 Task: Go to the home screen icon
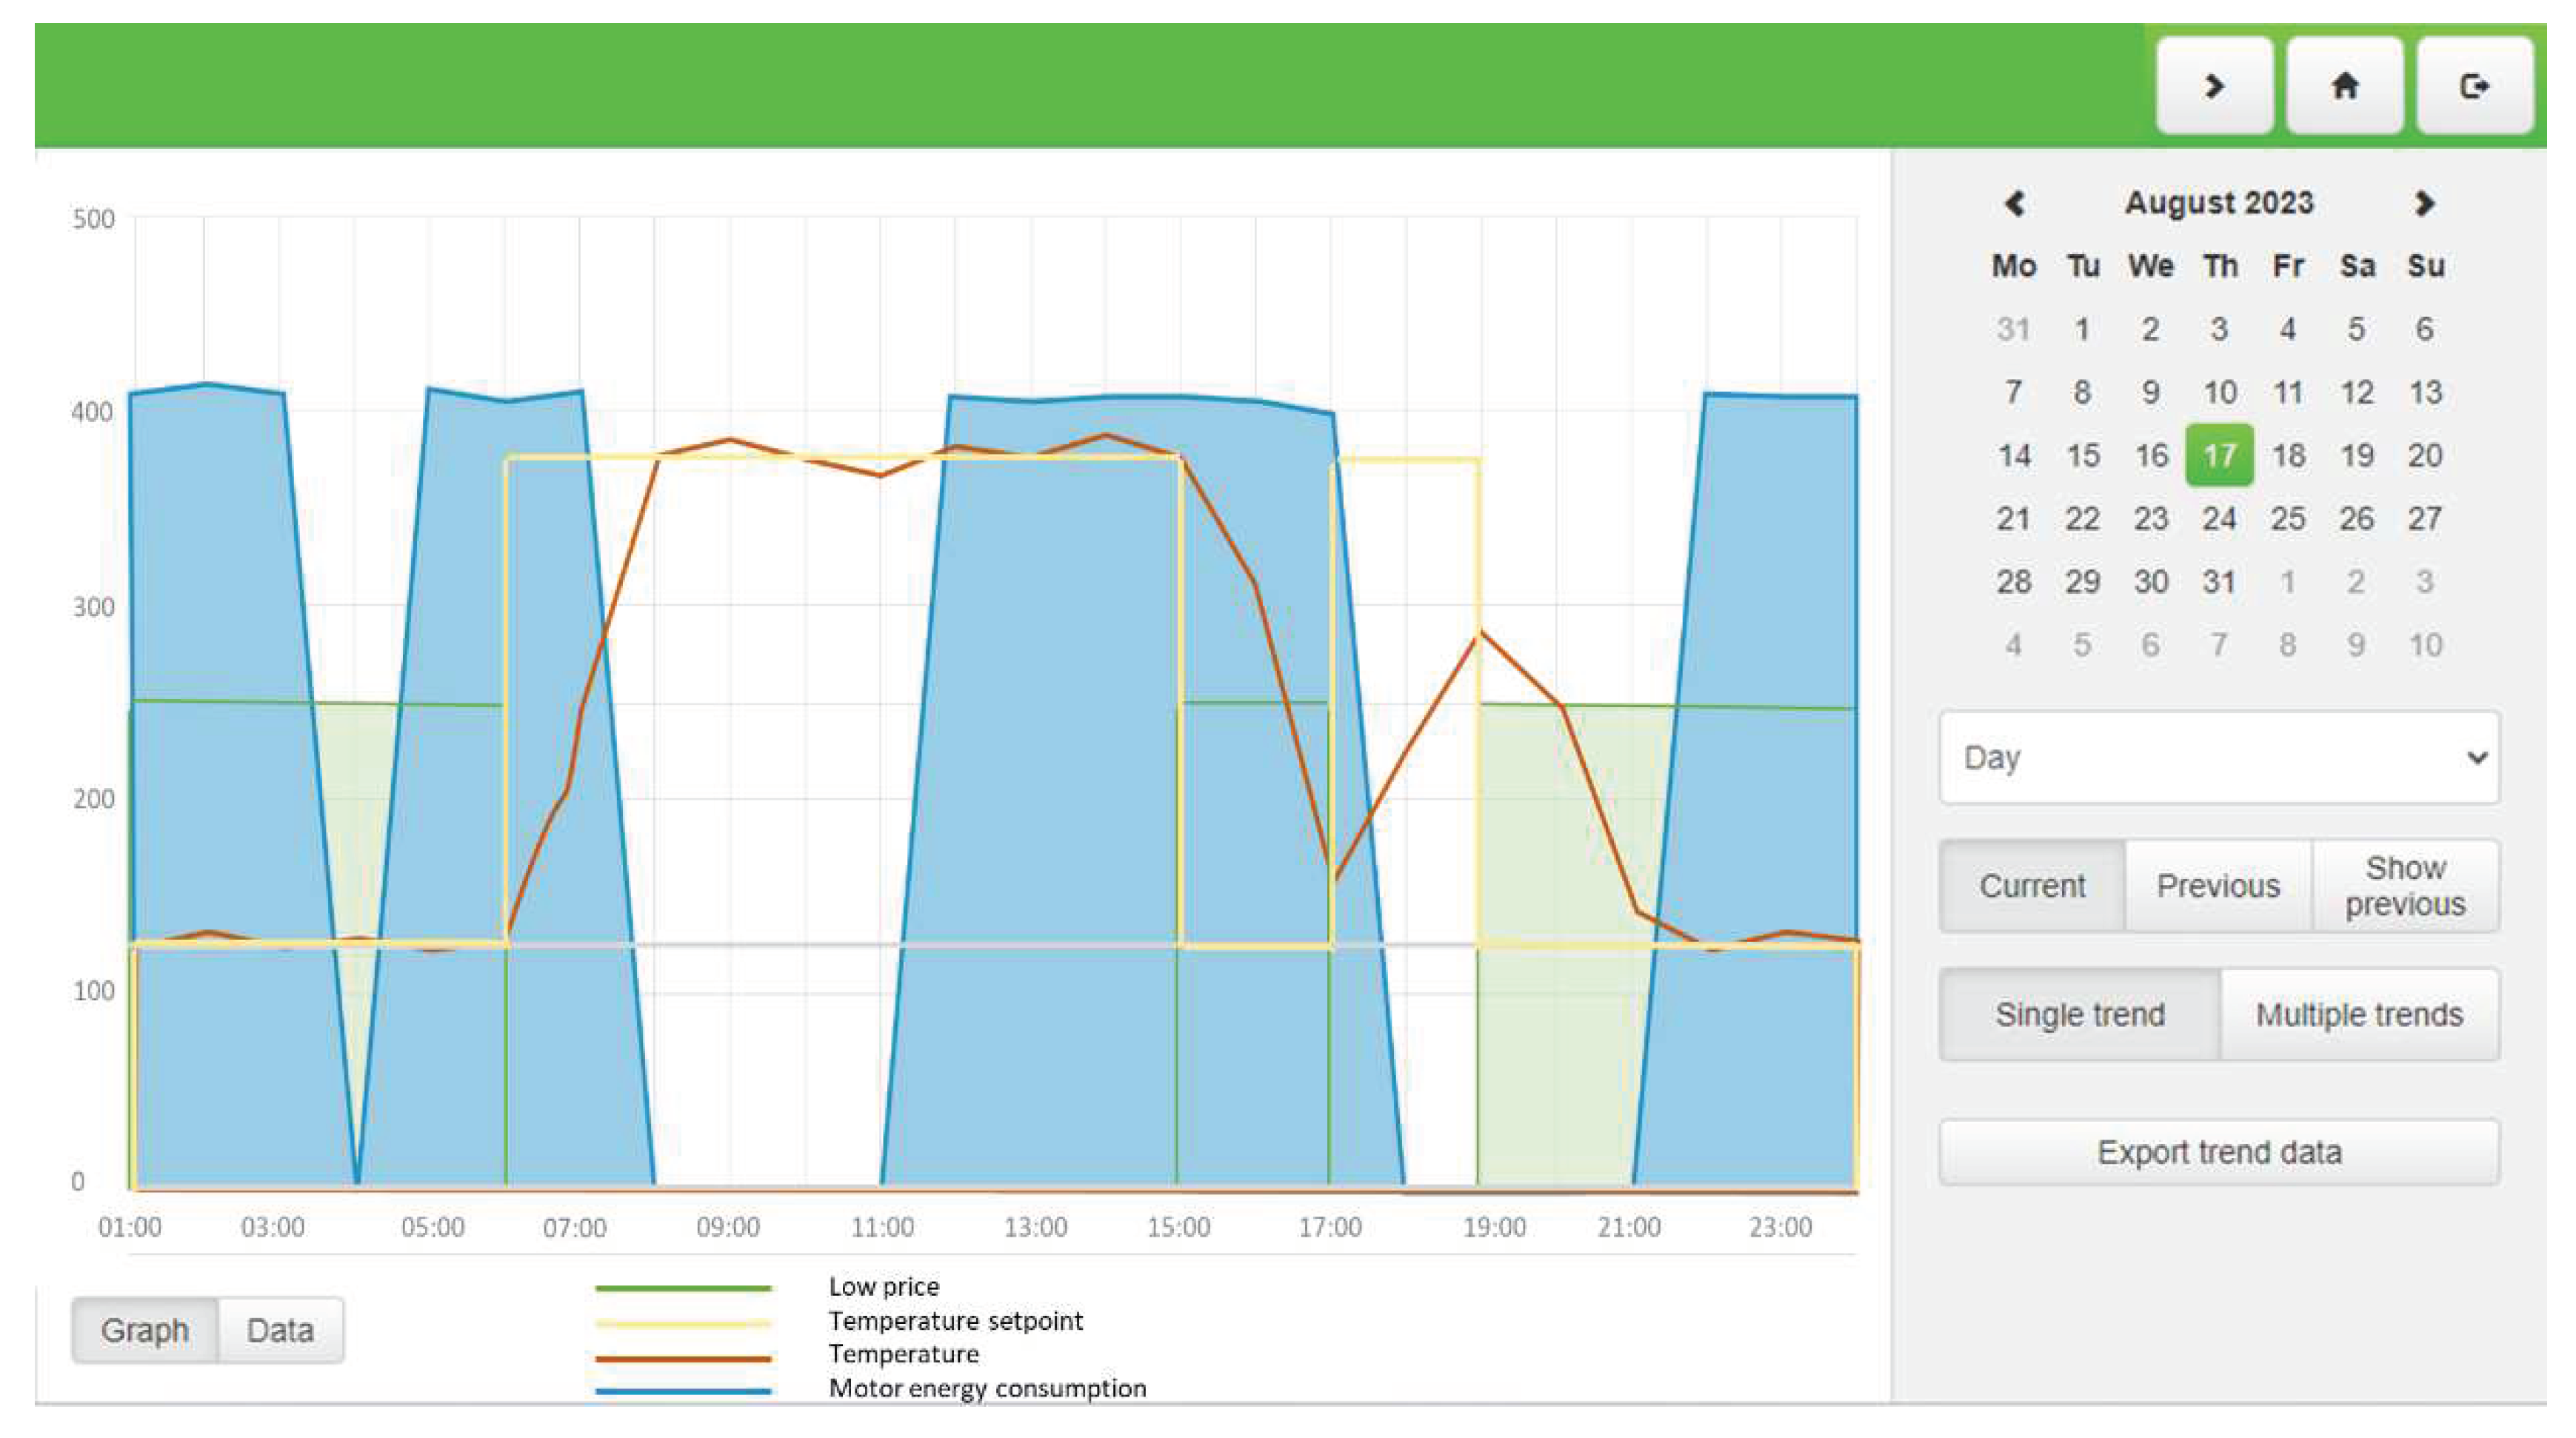point(2344,86)
